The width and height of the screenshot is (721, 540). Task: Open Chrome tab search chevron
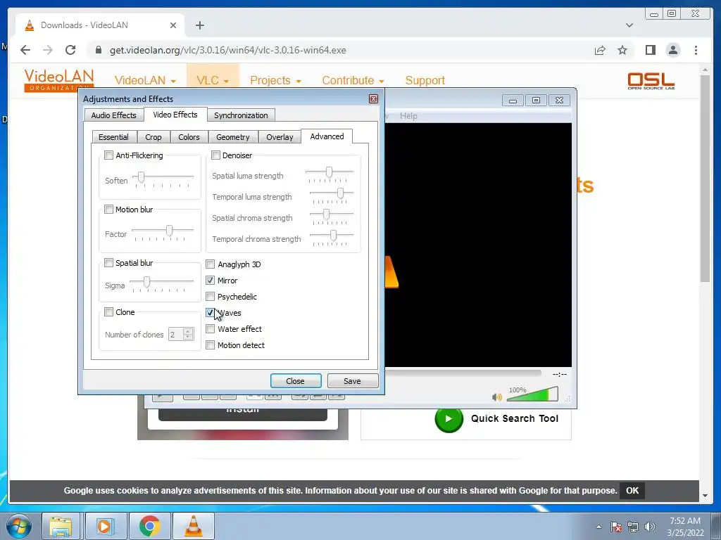tap(629, 25)
